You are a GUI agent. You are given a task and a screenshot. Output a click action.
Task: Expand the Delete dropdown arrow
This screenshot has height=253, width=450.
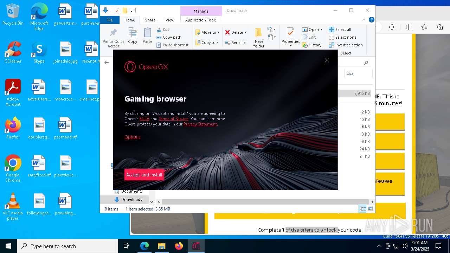click(x=245, y=32)
